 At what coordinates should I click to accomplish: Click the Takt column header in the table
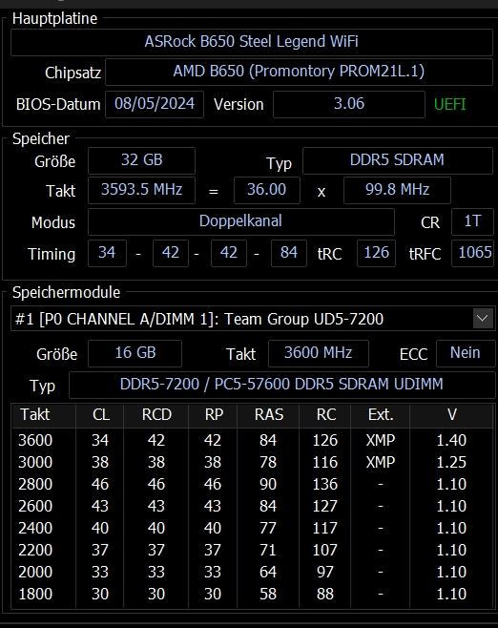point(44,415)
